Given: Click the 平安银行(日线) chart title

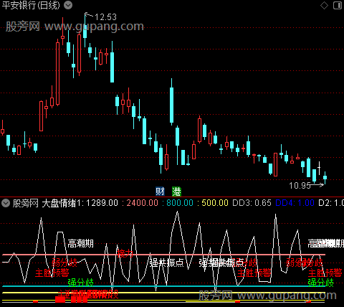Looking at the screenshot, I should (31, 5).
